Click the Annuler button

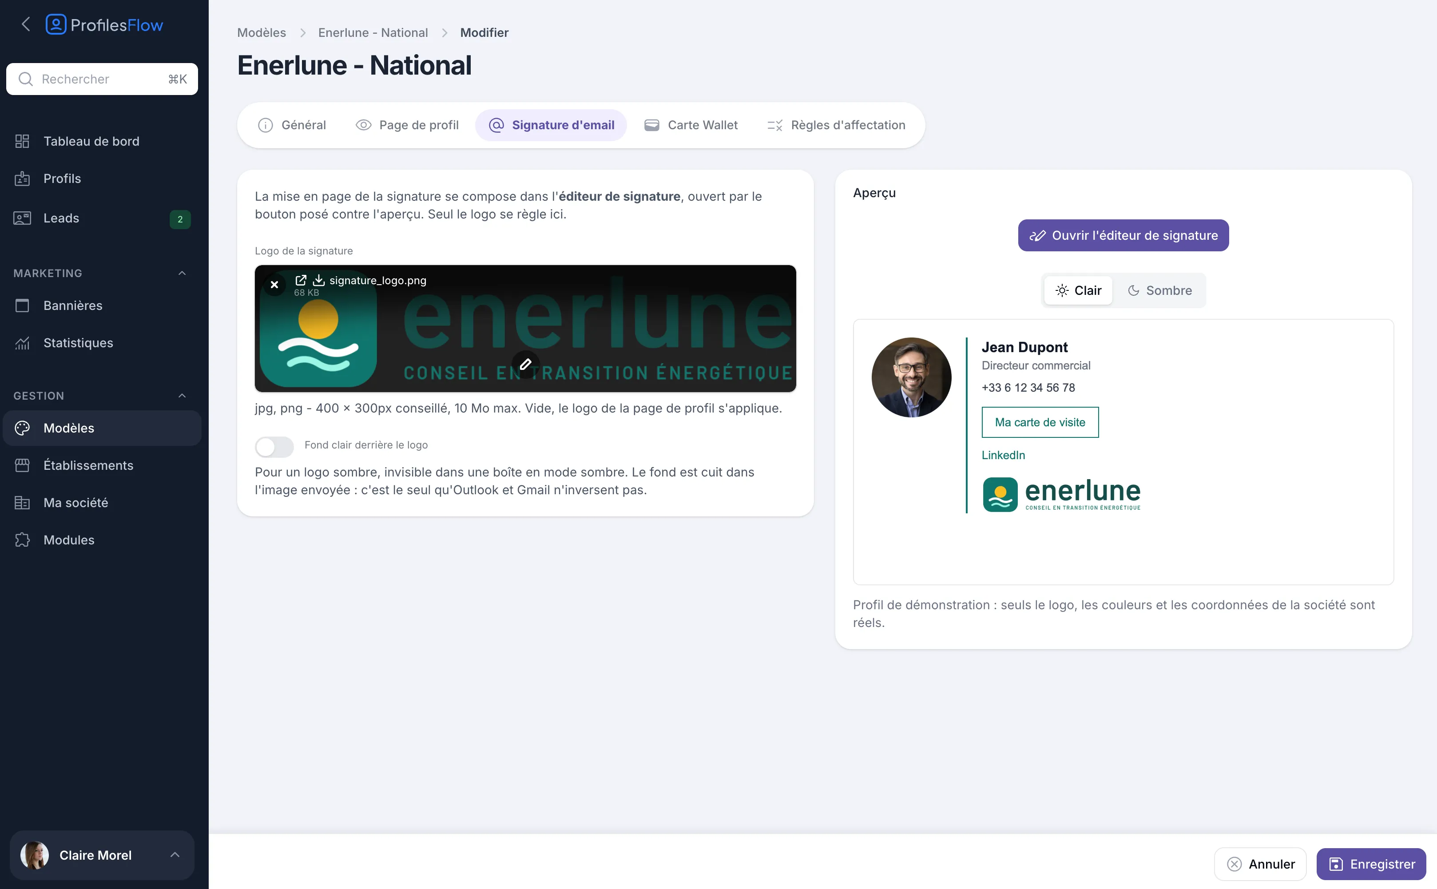(x=1260, y=864)
